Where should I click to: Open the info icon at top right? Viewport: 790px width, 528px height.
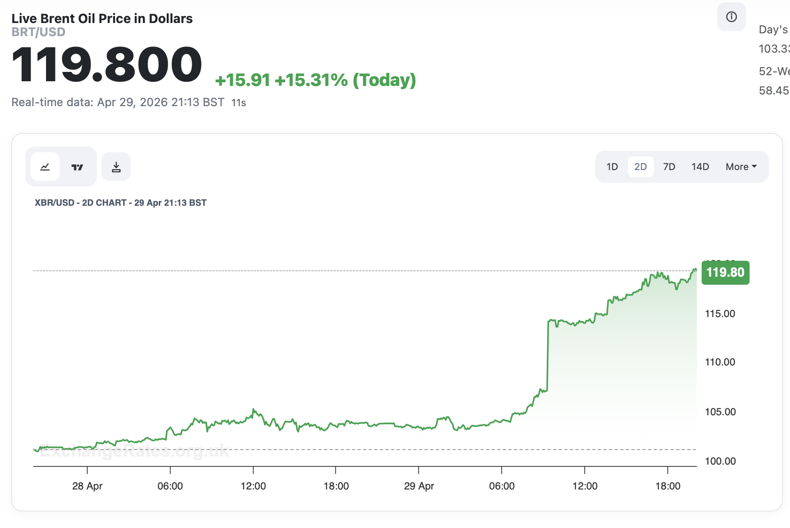(x=731, y=17)
